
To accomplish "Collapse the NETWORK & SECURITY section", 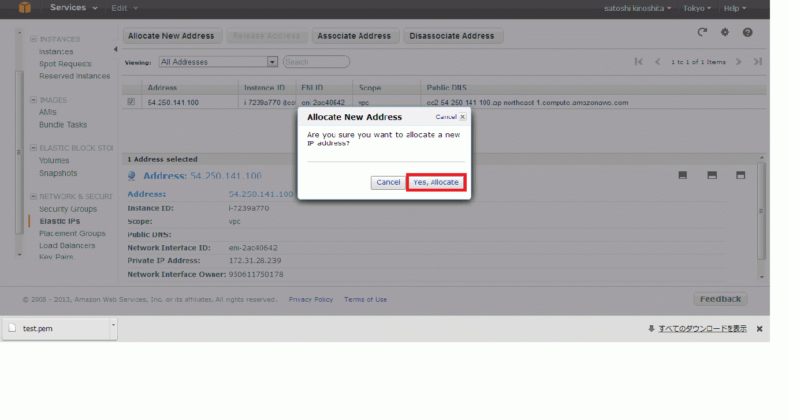I will tap(34, 197).
